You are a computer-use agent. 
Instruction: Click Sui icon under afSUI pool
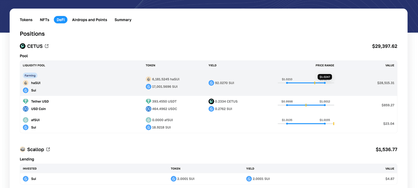[x=25, y=127]
